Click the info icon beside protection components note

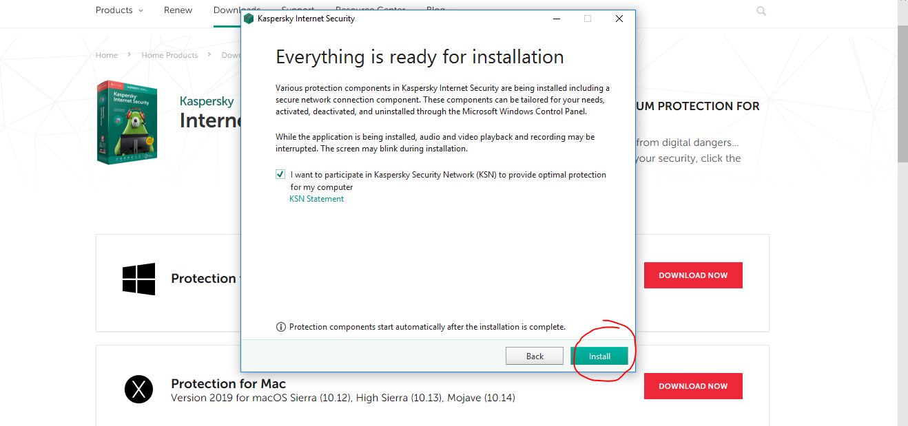pos(280,327)
